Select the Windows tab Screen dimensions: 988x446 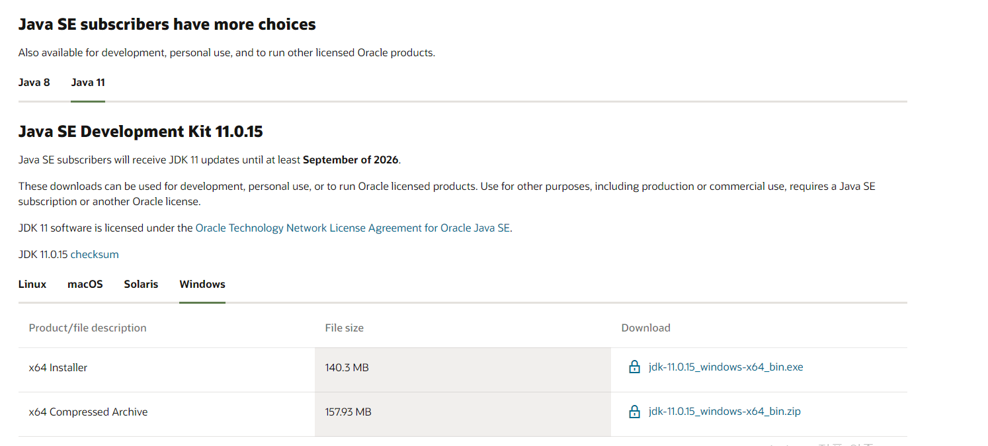(x=202, y=285)
